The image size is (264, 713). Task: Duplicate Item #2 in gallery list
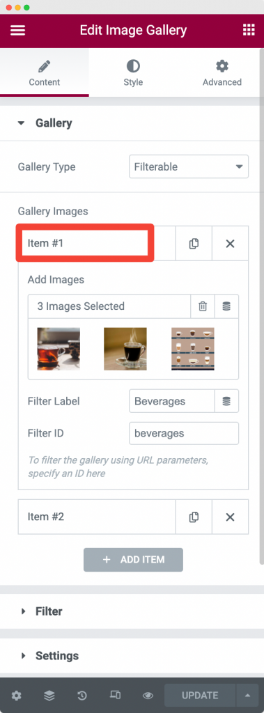click(194, 517)
